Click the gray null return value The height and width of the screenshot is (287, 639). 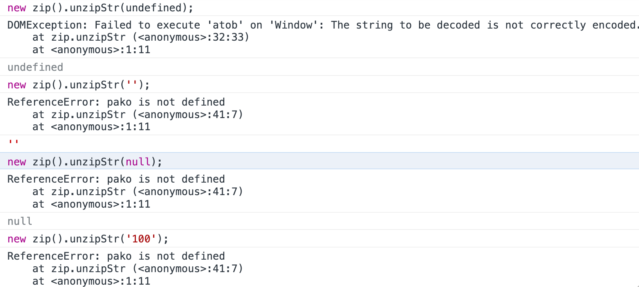click(x=20, y=221)
